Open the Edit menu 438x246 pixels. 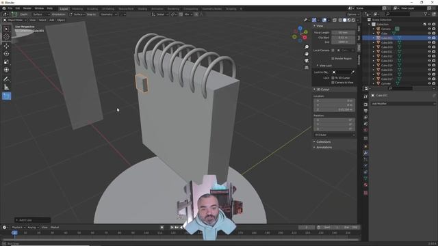pos(18,8)
